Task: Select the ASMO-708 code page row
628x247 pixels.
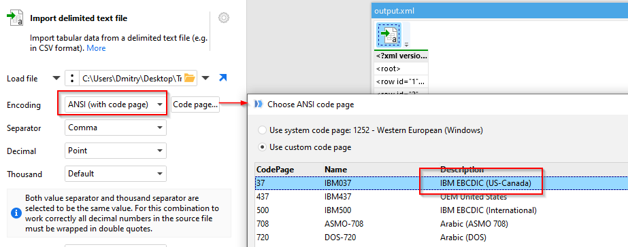Action: (x=442, y=224)
